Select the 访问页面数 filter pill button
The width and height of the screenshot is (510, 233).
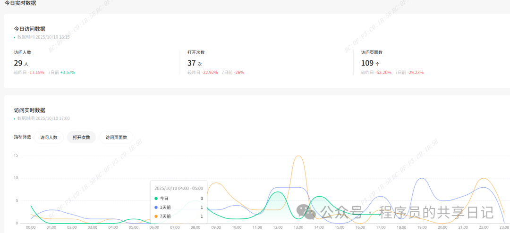(116, 137)
